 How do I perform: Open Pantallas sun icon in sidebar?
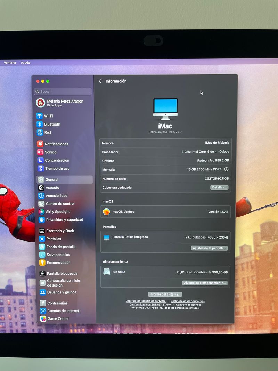(42, 239)
